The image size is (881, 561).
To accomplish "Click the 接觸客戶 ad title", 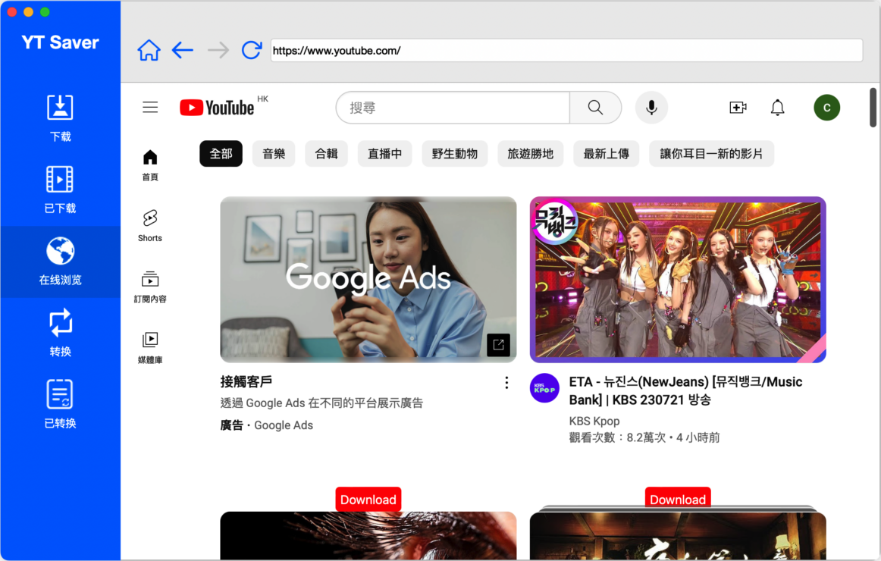I will coord(246,382).
